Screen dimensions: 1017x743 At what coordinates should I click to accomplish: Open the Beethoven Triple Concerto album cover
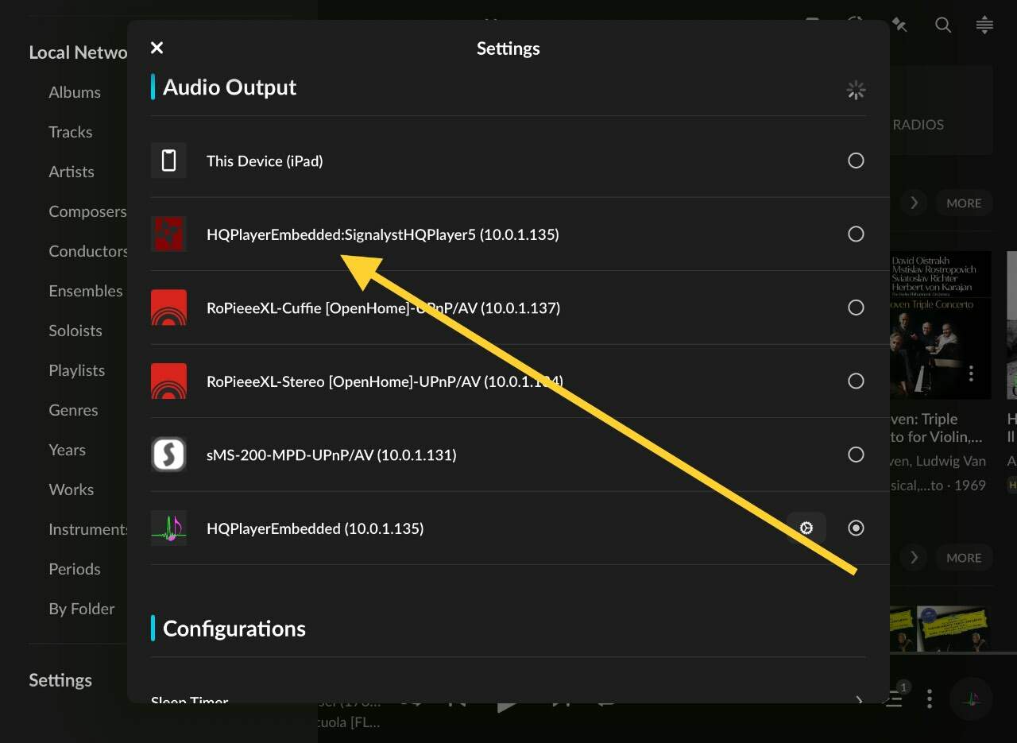pos(940,326)
